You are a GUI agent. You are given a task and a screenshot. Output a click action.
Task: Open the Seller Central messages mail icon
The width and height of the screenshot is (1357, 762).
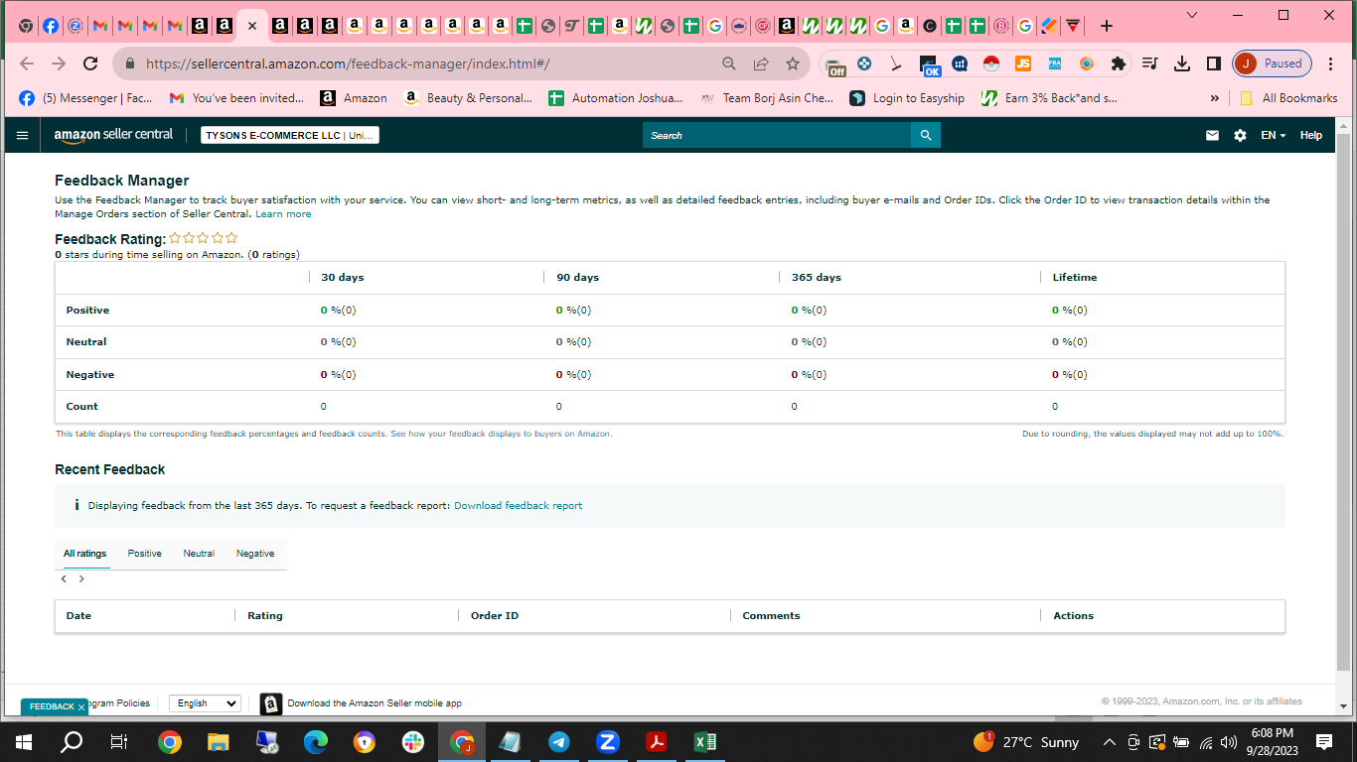(1212, 135)
